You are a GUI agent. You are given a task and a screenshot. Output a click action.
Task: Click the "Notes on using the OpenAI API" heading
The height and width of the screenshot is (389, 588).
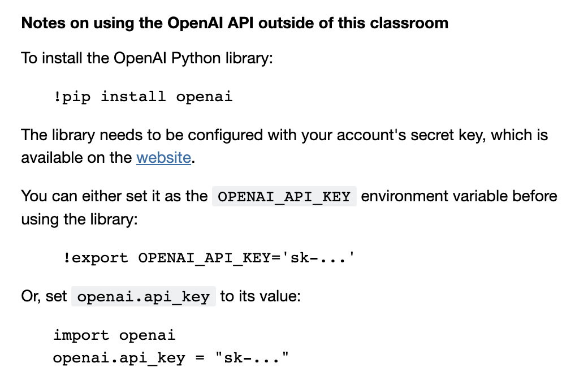click(x=234, y=23)
